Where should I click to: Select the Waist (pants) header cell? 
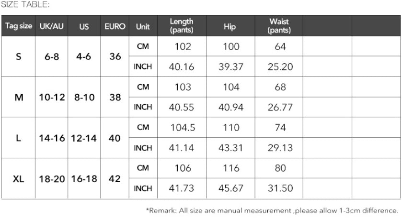pos(279,26)
